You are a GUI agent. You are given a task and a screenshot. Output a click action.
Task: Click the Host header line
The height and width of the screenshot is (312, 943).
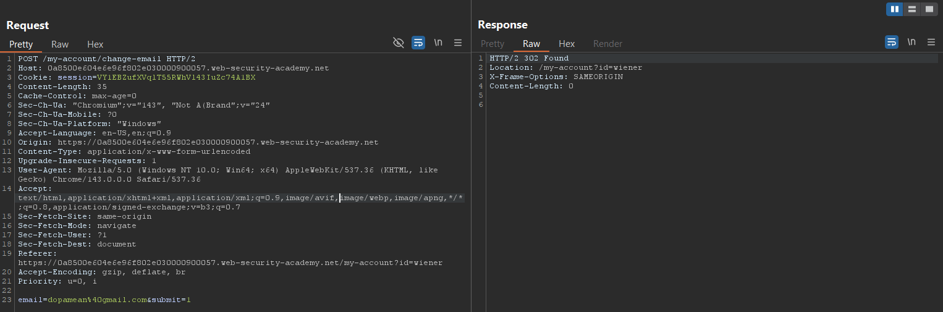point(173,68)
